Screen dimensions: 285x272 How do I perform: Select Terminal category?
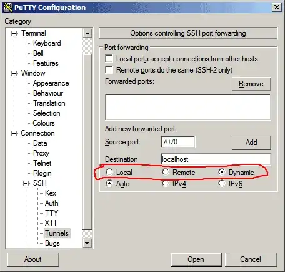coord(34,33)
